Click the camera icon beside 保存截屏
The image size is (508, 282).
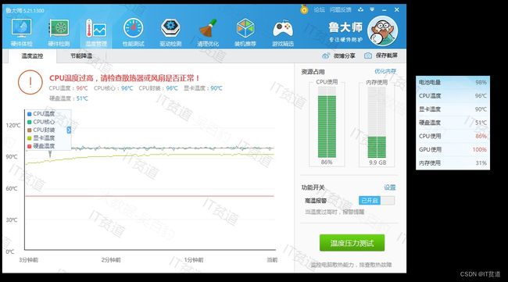tap(368, 55)
